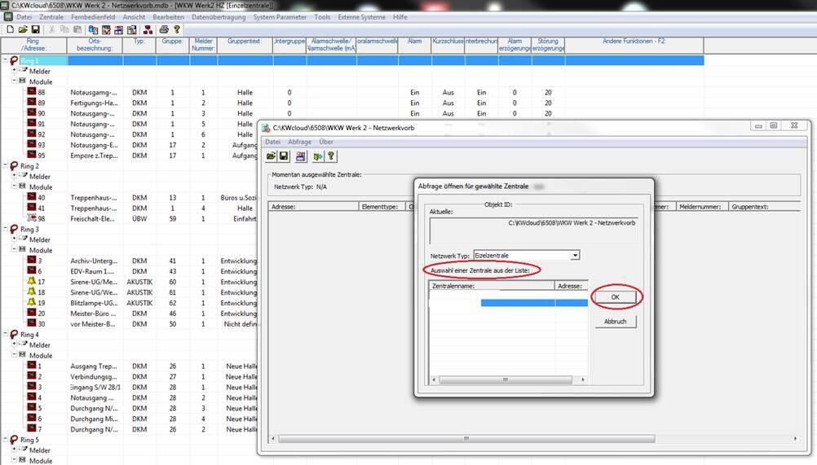
Task: Collapse the Ring 2 tree node
Action: tap(5, 165)
